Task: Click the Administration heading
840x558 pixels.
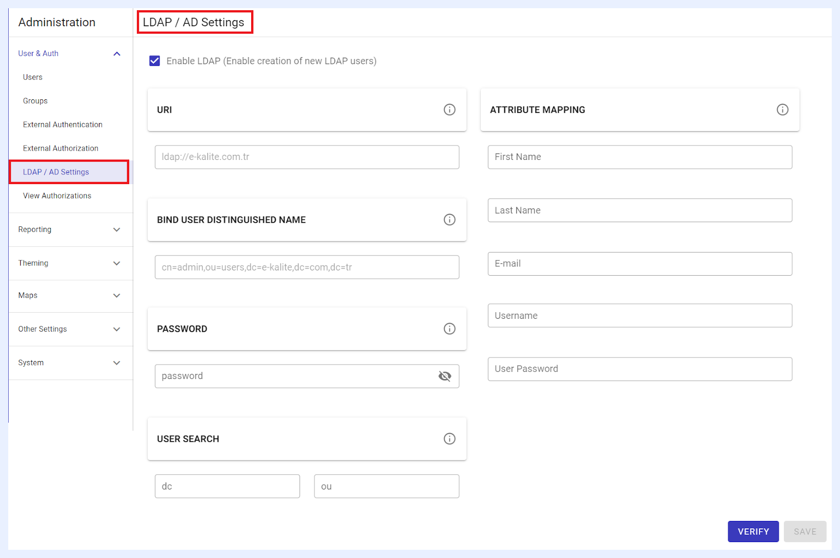Action: [57, 22]
